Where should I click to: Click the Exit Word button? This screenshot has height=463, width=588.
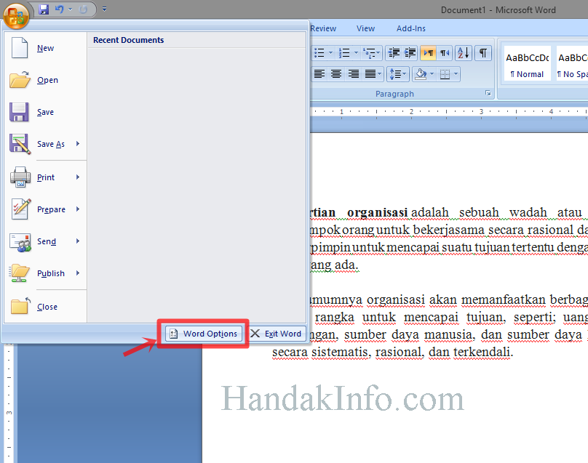click(x=276, y=334)
